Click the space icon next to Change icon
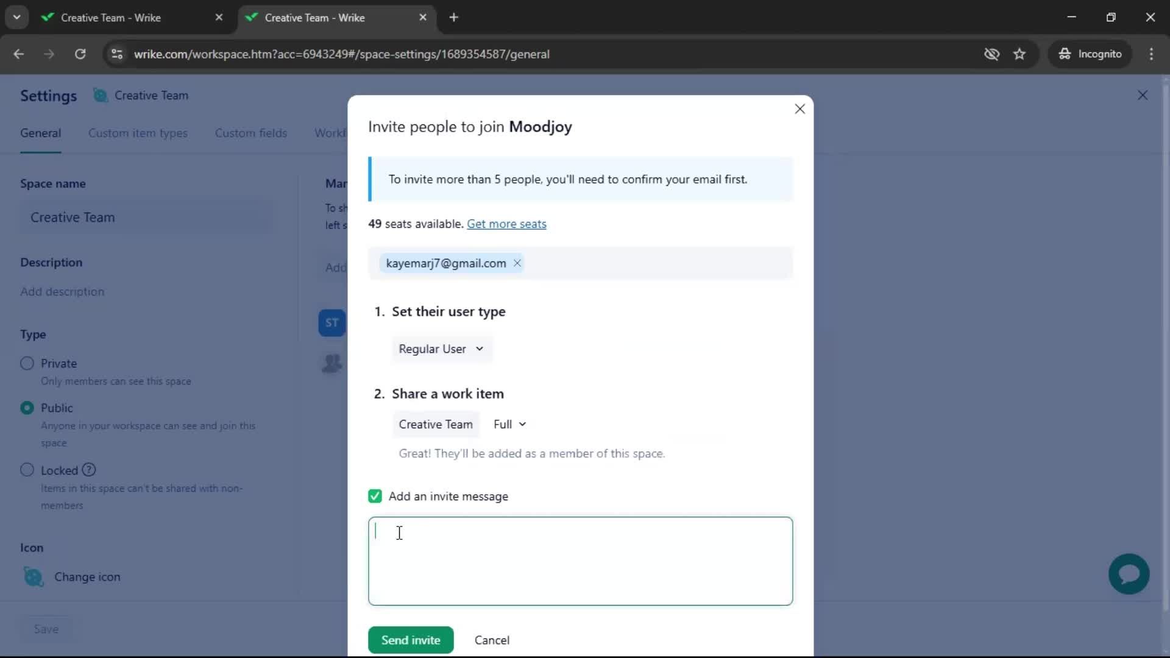The image size is (1170, 658). pyautogui.click(x=34, y=576)
